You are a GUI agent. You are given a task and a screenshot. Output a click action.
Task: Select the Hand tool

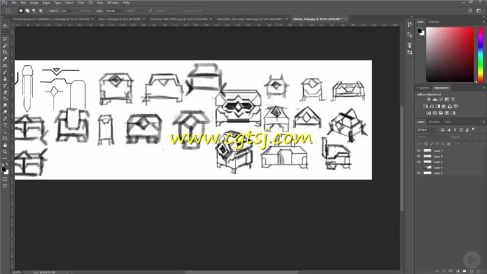tap(5, 145)
